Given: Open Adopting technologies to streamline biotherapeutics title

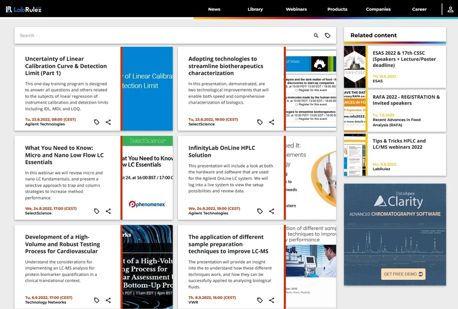Looking at the screenshot, I should tap(225, 66).
